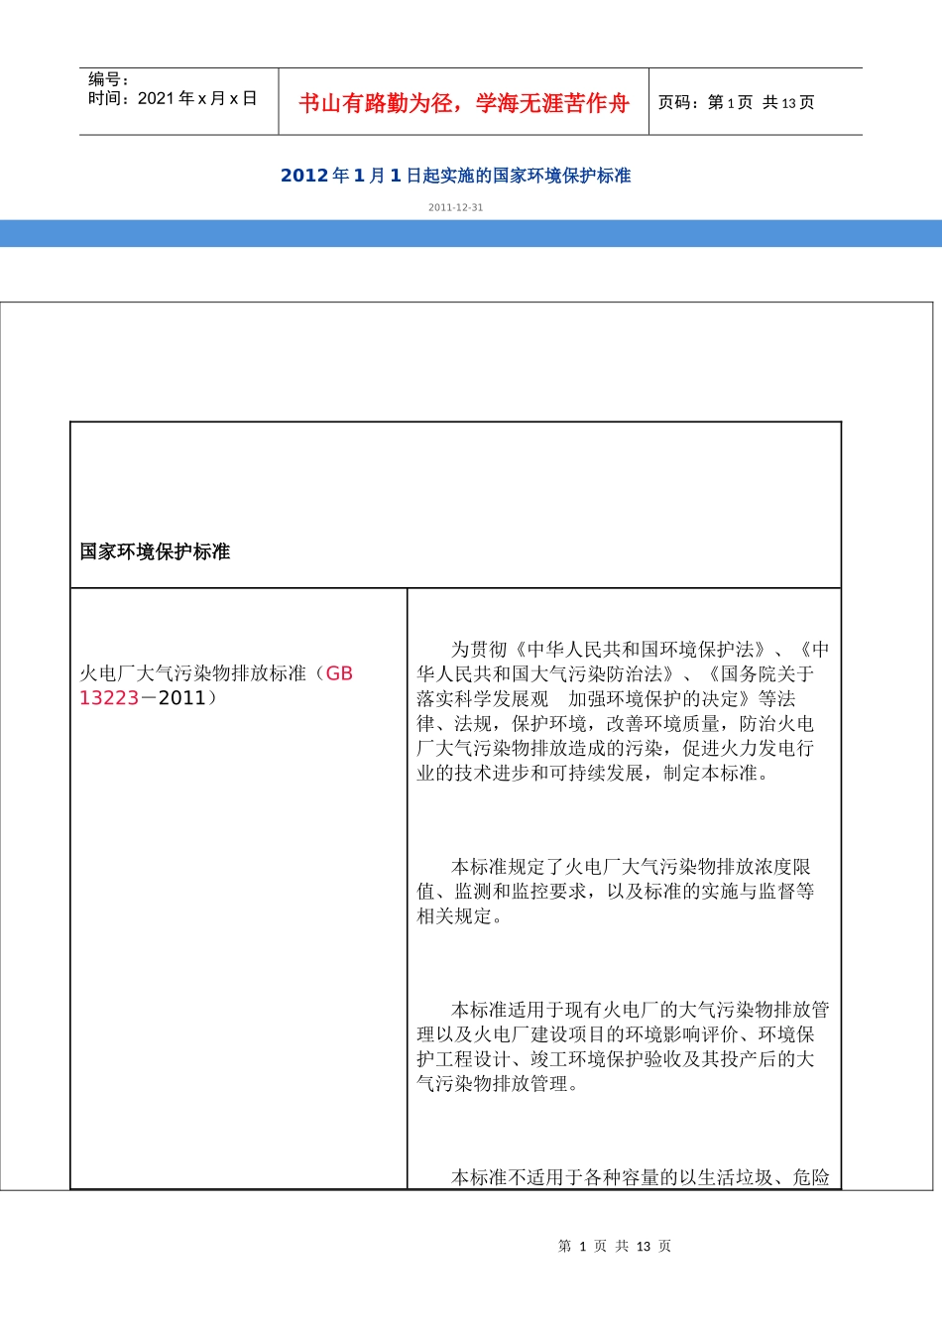This screenshot has height=1333, width=942.
Task: Click the paragraph beginning '本标准规定了火电厂大气污染物排放浓度限值'
Action: point(616,892)
